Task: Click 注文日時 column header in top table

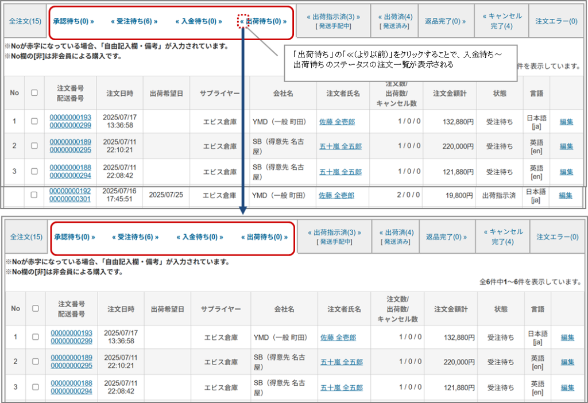Action: (120, 93)
